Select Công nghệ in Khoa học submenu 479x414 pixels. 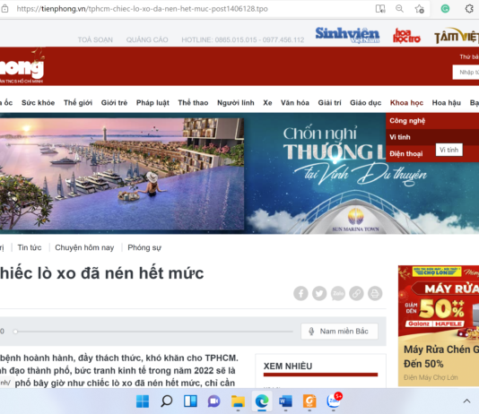click(432, 121)
